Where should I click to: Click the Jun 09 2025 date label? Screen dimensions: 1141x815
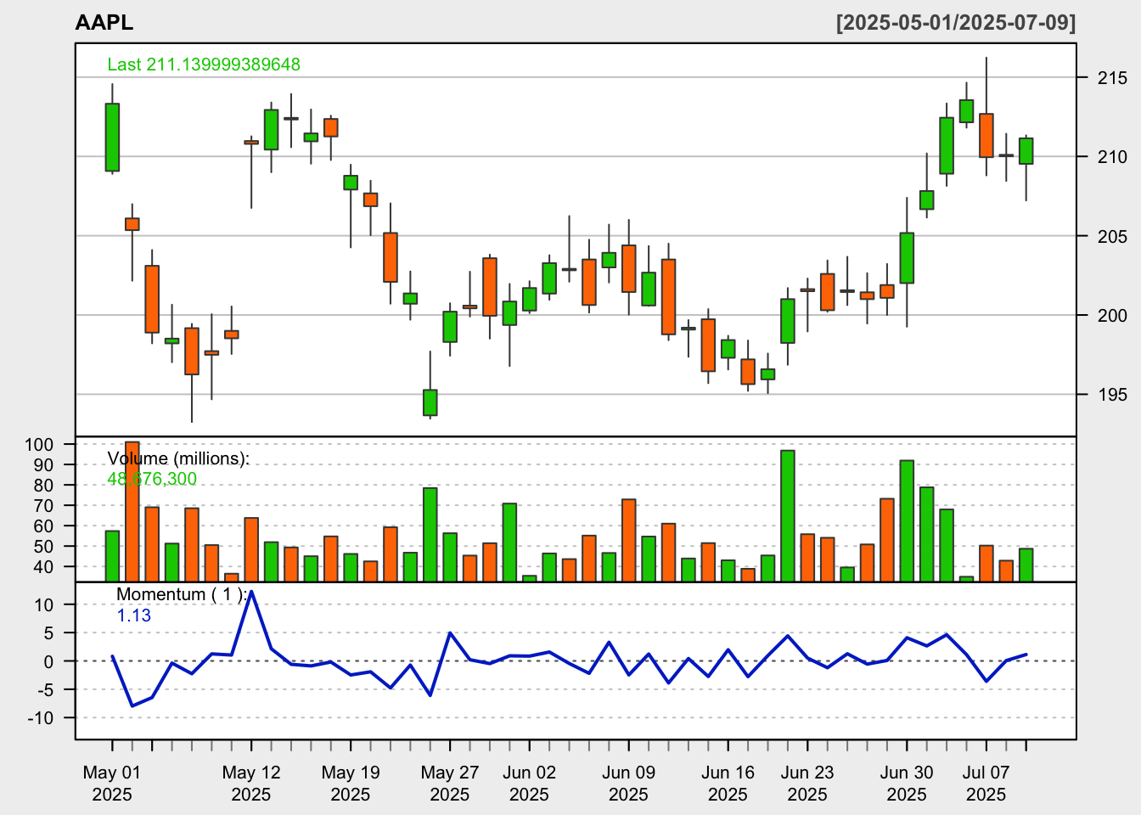(x=628, y=784)
